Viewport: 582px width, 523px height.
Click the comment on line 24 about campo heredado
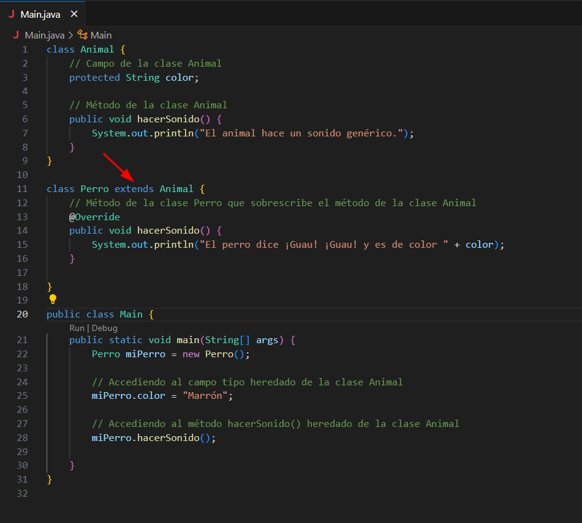pos(248,382)
